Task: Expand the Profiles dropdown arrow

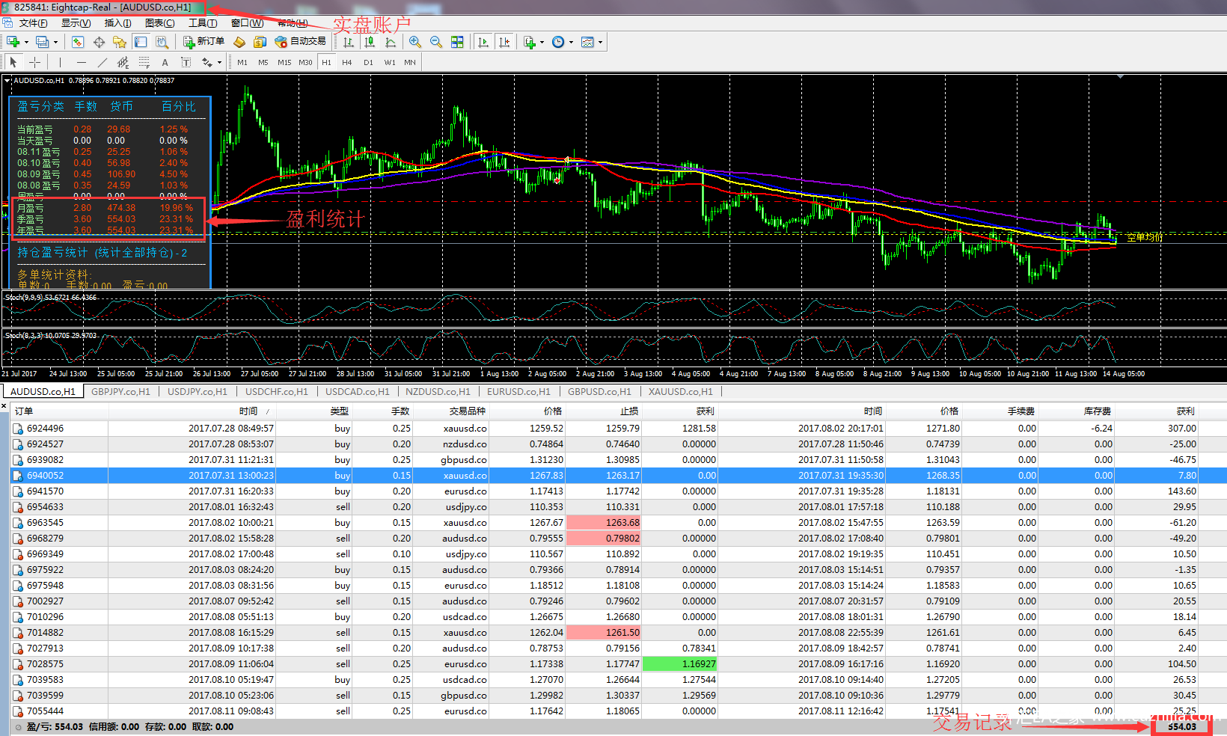Action: click(56, 43)
